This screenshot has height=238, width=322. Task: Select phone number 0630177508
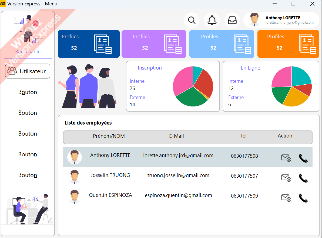tap(244, 156)
